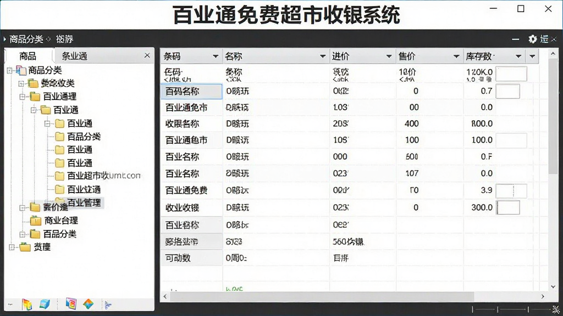
Task: Click the orange folder icon in bottom toolbar
Action: click(27, 304)
